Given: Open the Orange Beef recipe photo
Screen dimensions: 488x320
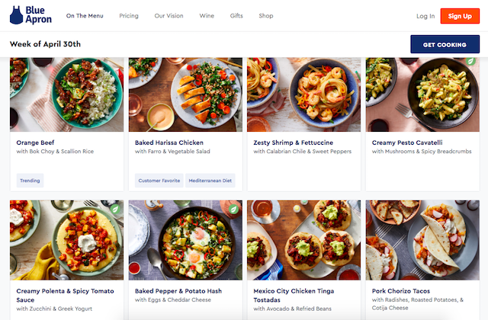Looking at the screenshot, I should 66,94.
